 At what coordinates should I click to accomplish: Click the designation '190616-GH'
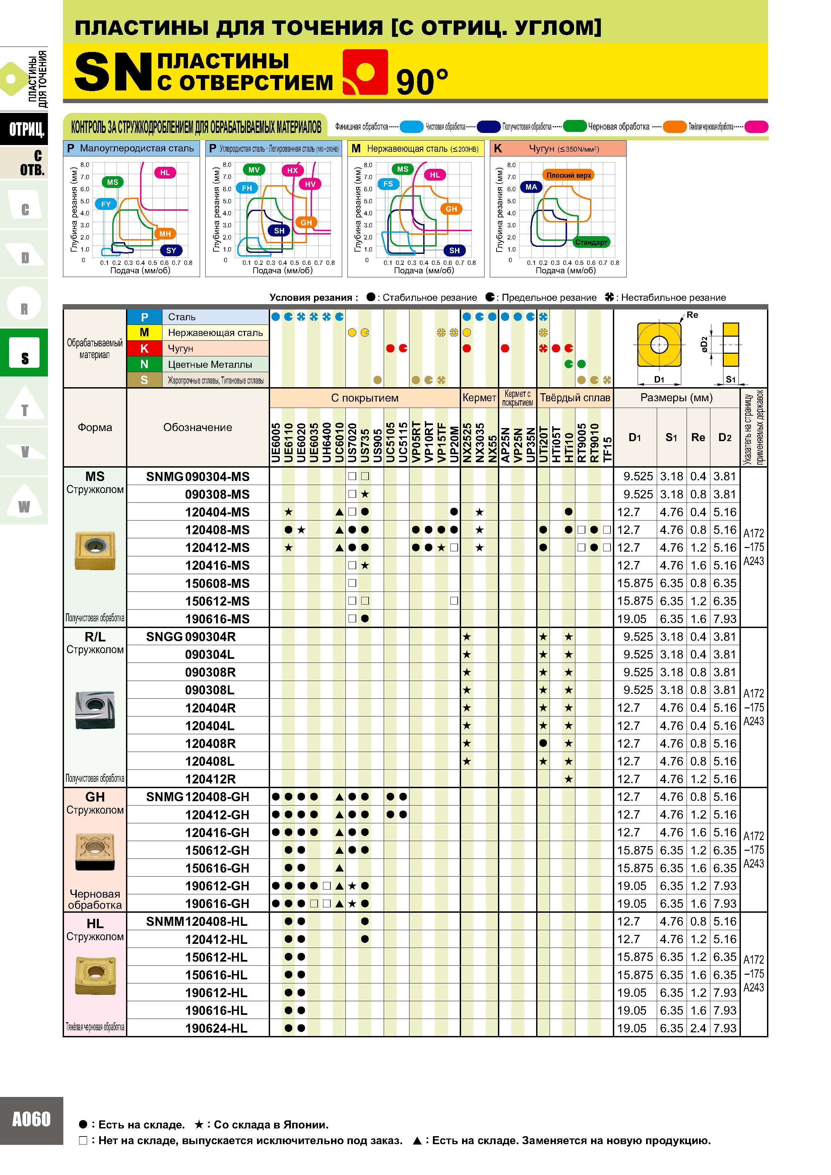coord(217,903)
